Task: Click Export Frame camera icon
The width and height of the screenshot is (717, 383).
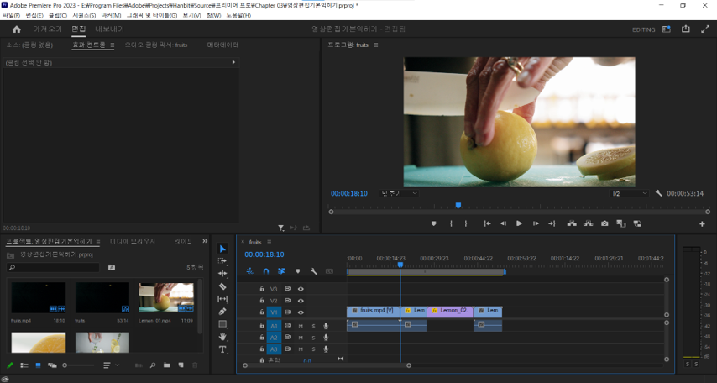Action: tap(604, 223)
